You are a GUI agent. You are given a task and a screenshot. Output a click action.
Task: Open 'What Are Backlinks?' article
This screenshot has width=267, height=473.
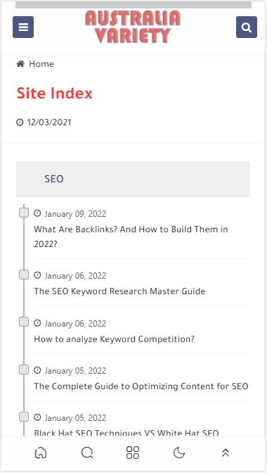(x=131, y=237)
